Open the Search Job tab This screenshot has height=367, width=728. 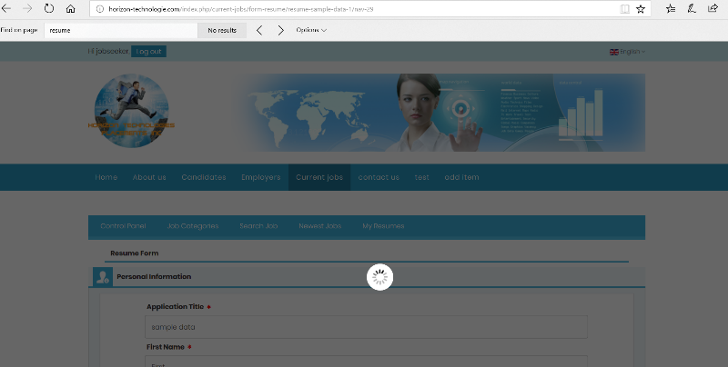(258, 226)
